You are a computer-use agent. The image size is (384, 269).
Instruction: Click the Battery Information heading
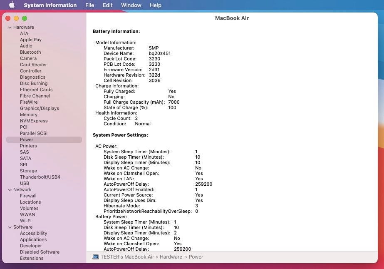[x=116, y=31]
